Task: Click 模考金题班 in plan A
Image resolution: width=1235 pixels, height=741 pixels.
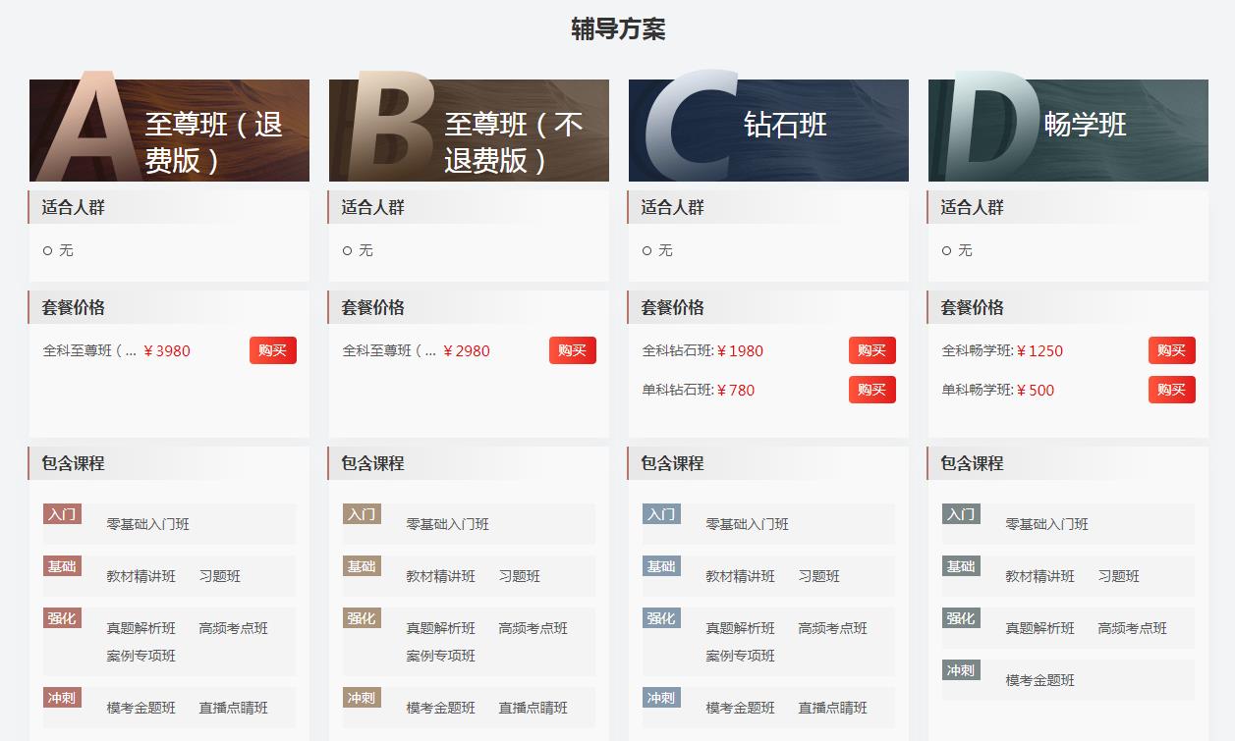Action: click(141, 708)
